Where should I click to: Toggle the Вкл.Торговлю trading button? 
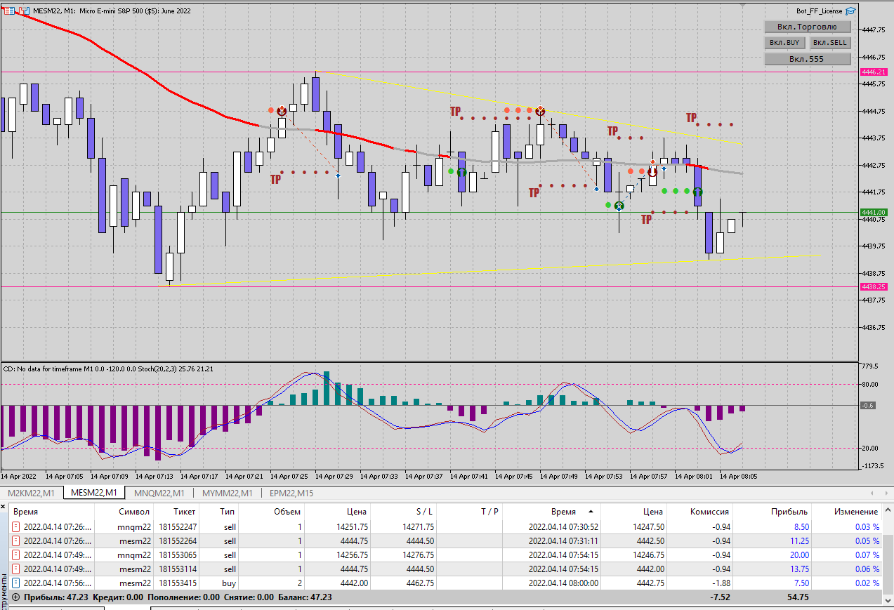click(x=807, y=27)
